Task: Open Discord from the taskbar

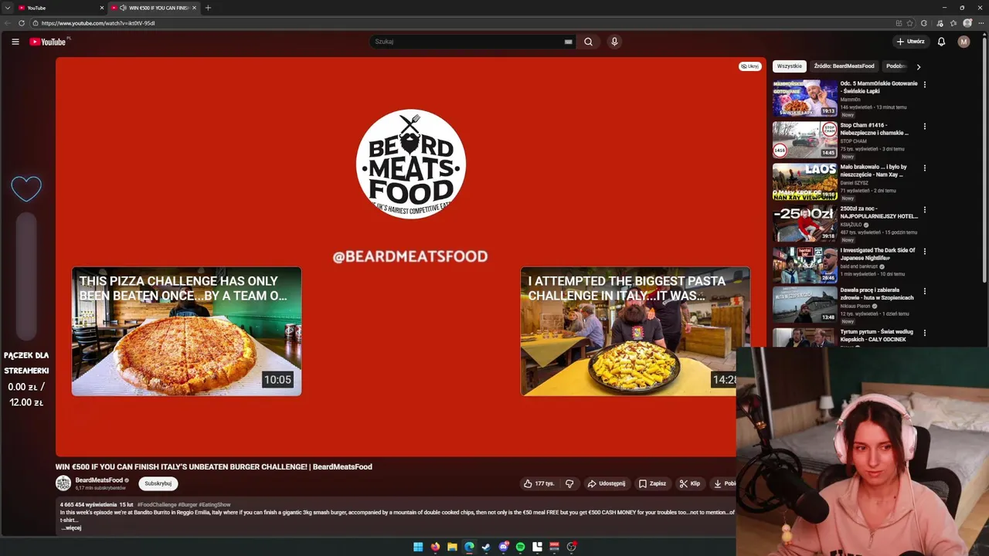Action: point(503,547)
